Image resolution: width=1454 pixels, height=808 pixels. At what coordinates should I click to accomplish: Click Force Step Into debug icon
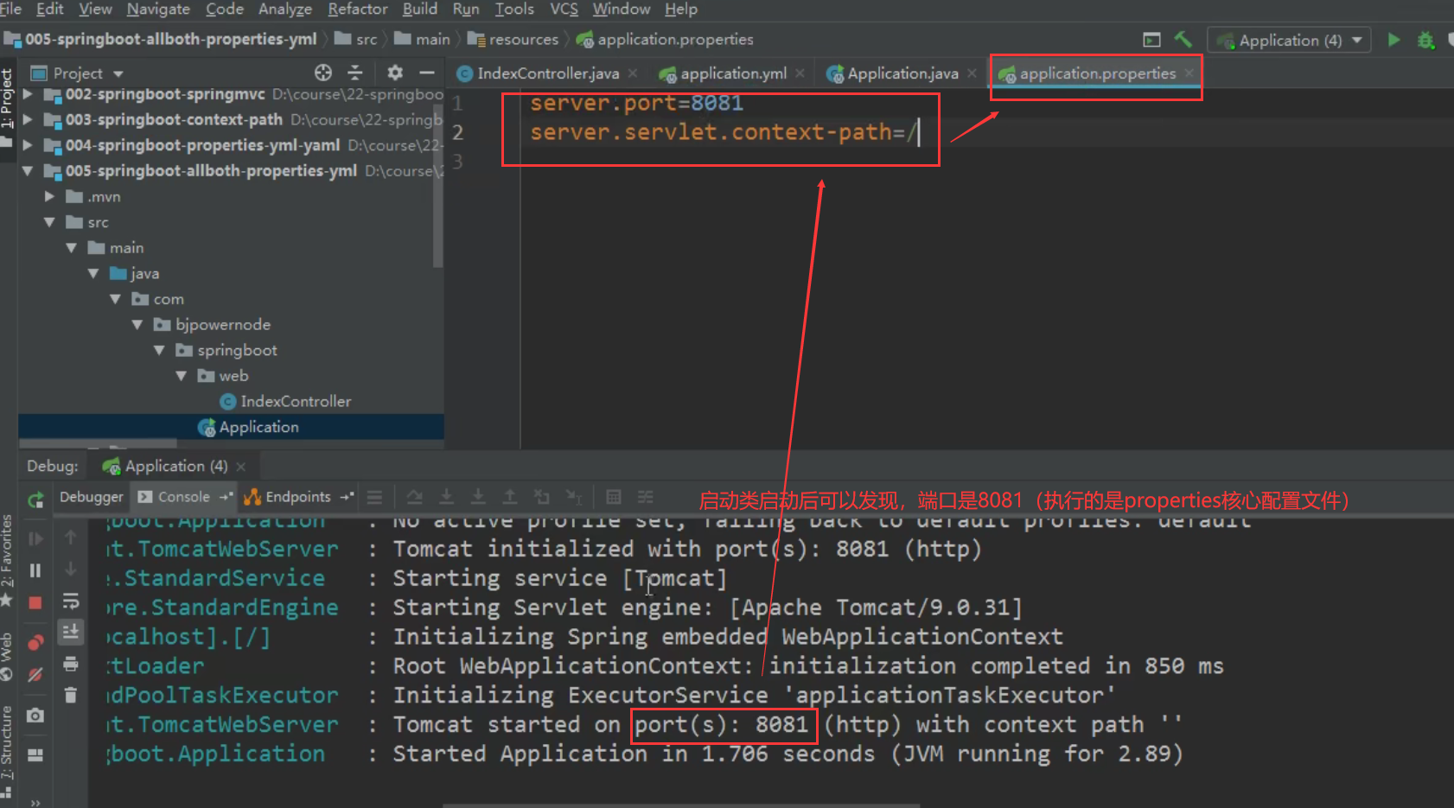tap(478, 497)
